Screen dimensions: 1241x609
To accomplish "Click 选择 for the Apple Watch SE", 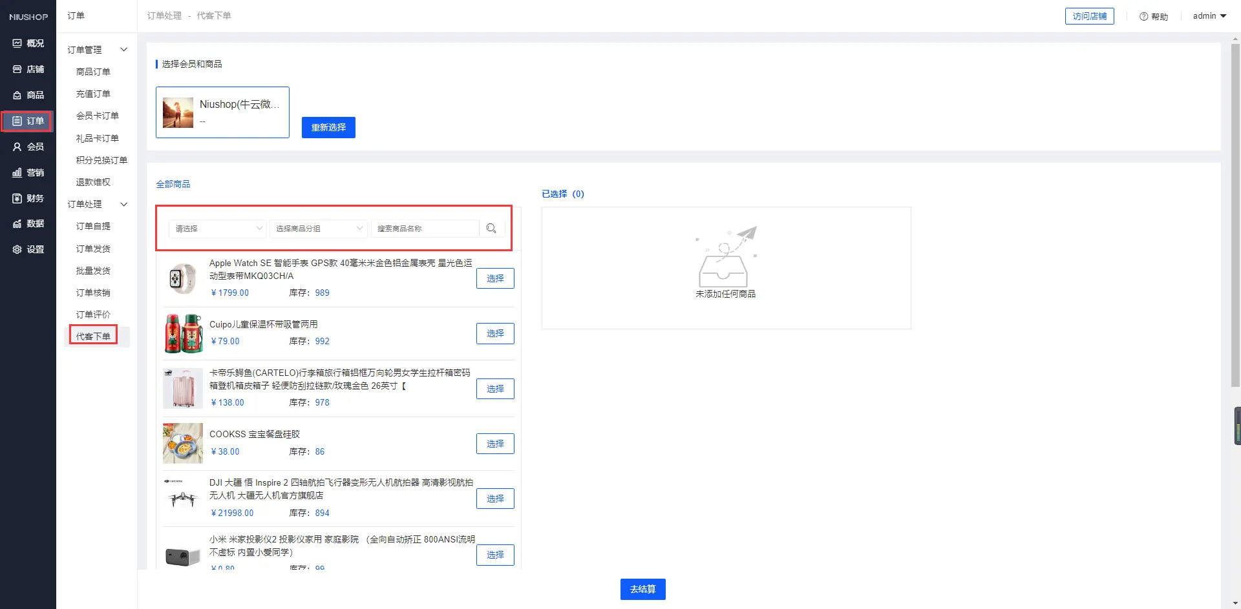I will [495, 278].
